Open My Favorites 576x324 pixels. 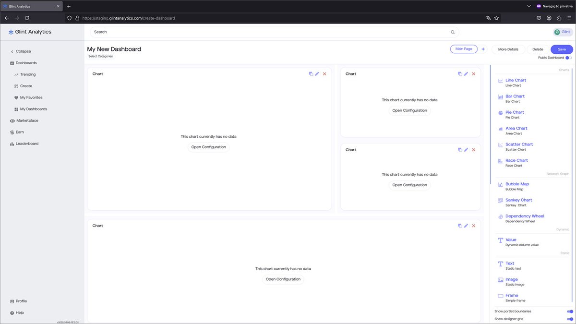[28, 97]
